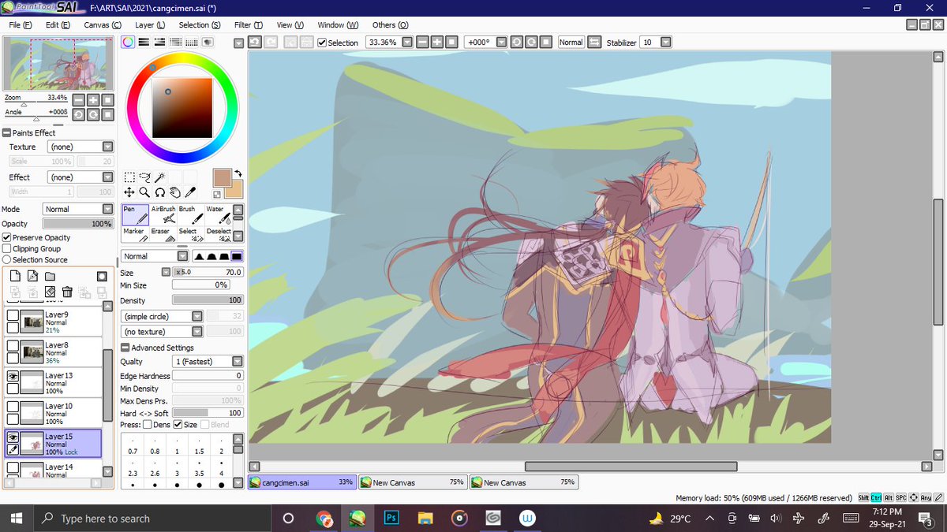The height and width of the screenshot is (532, 947).
Task: Choose the rotate view tool
Action: pos(159,192)
